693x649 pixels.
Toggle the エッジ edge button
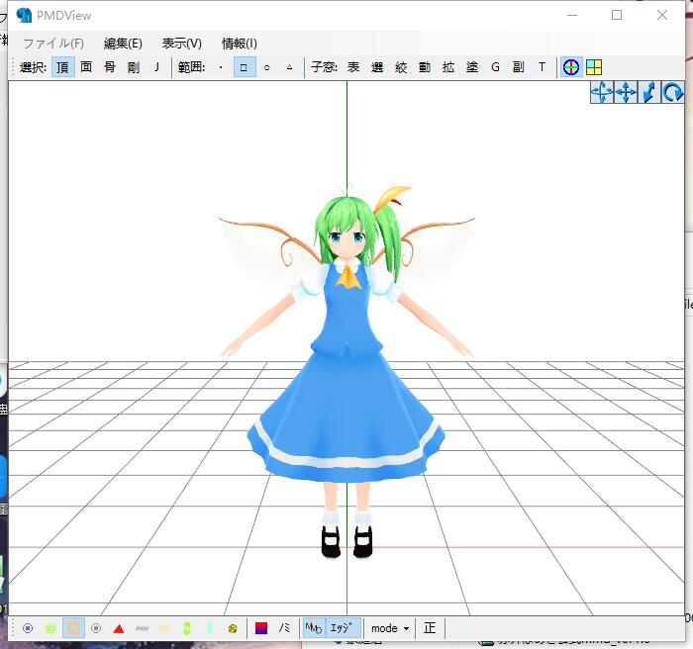[x=343, y=628]
